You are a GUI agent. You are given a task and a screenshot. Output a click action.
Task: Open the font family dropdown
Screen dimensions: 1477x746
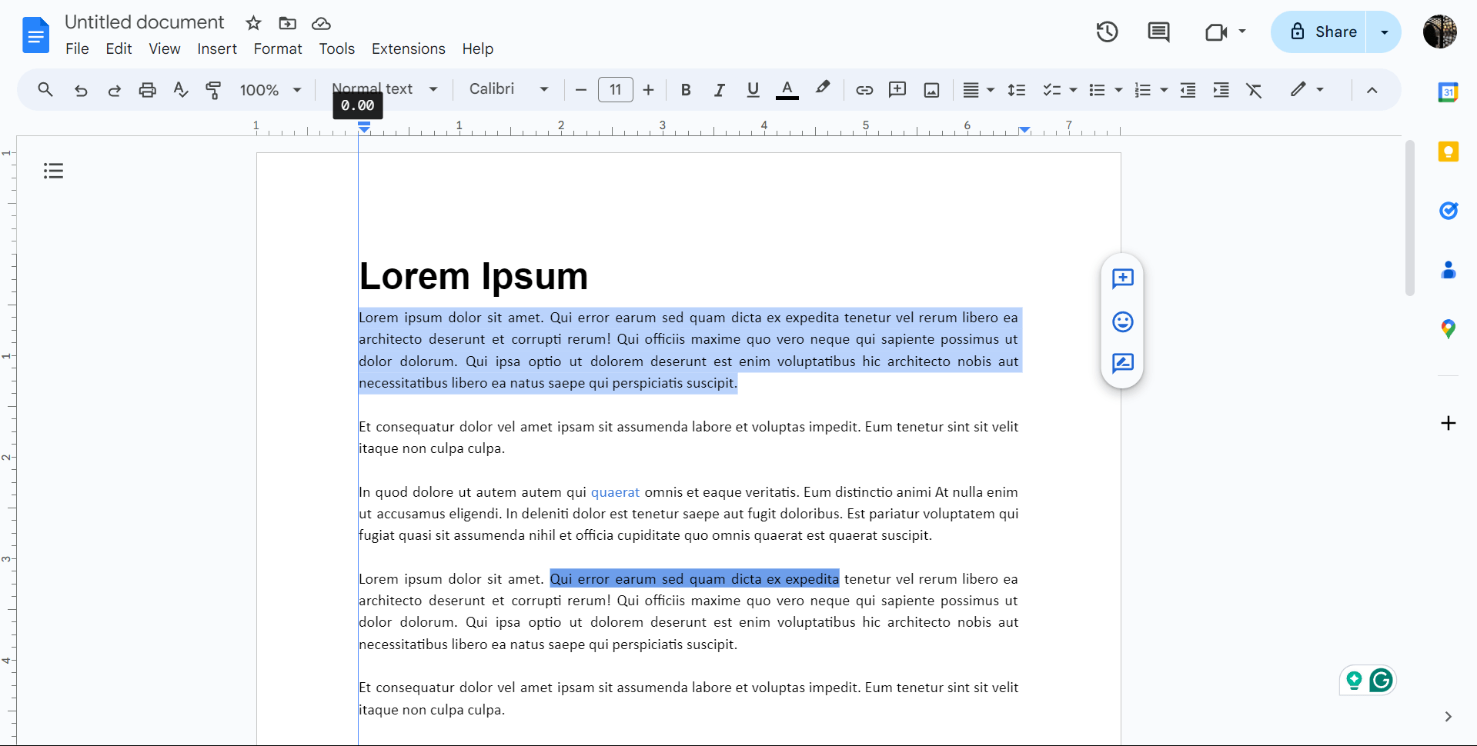pos(508,90)
